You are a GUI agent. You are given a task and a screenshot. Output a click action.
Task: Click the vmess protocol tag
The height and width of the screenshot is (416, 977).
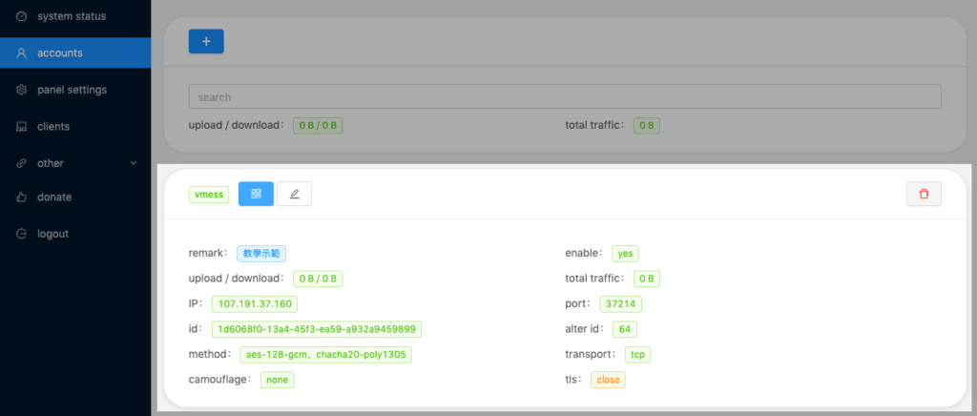click(209, 195)
